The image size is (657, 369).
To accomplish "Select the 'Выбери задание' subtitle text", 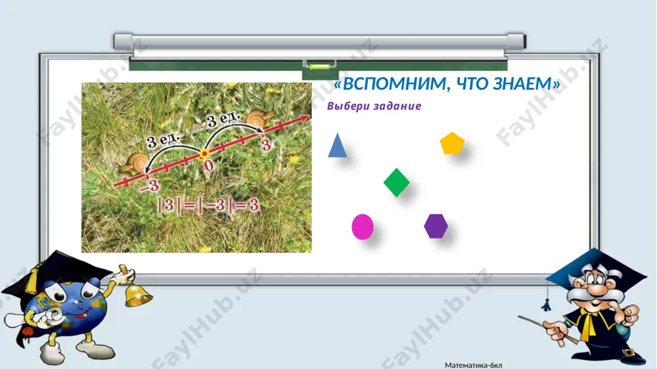I will point(374,106).
